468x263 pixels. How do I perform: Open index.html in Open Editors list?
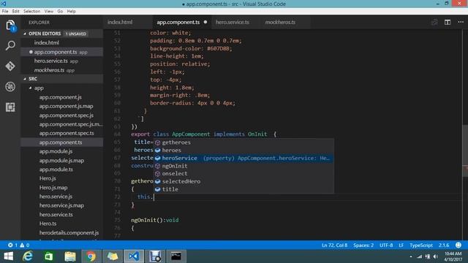tap(62, 42)
